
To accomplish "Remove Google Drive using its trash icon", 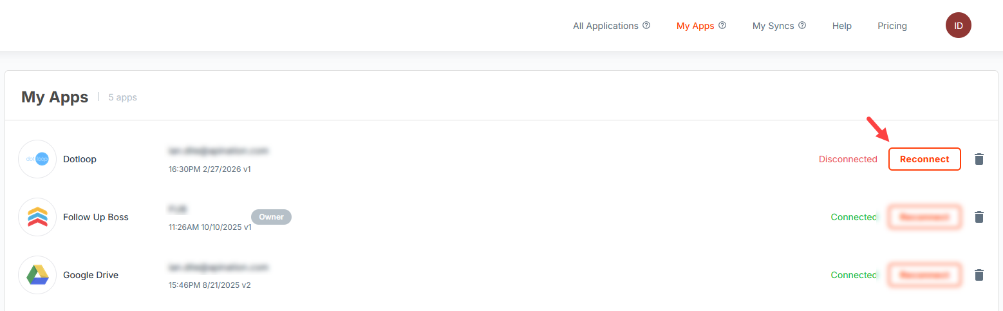I will [x=979, y=275].
